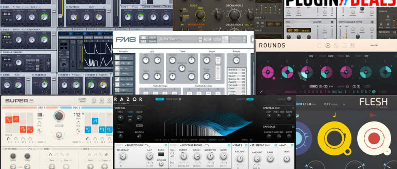Open the Attributes page in FM8 Navigator

point(124,63)
